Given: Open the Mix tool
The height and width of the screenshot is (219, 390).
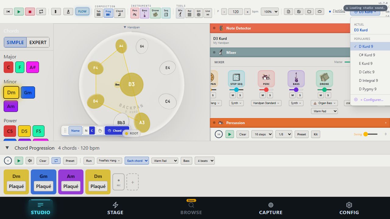Looking at the screenshot, I should coord(180,13).
